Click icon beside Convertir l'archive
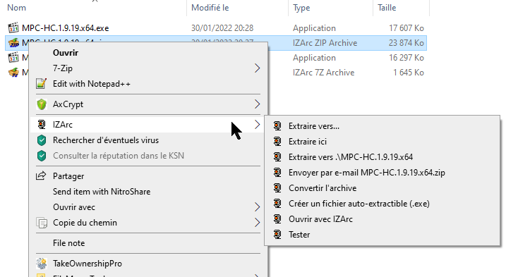The width and height of the screenshot is (506, 277). 277,187
